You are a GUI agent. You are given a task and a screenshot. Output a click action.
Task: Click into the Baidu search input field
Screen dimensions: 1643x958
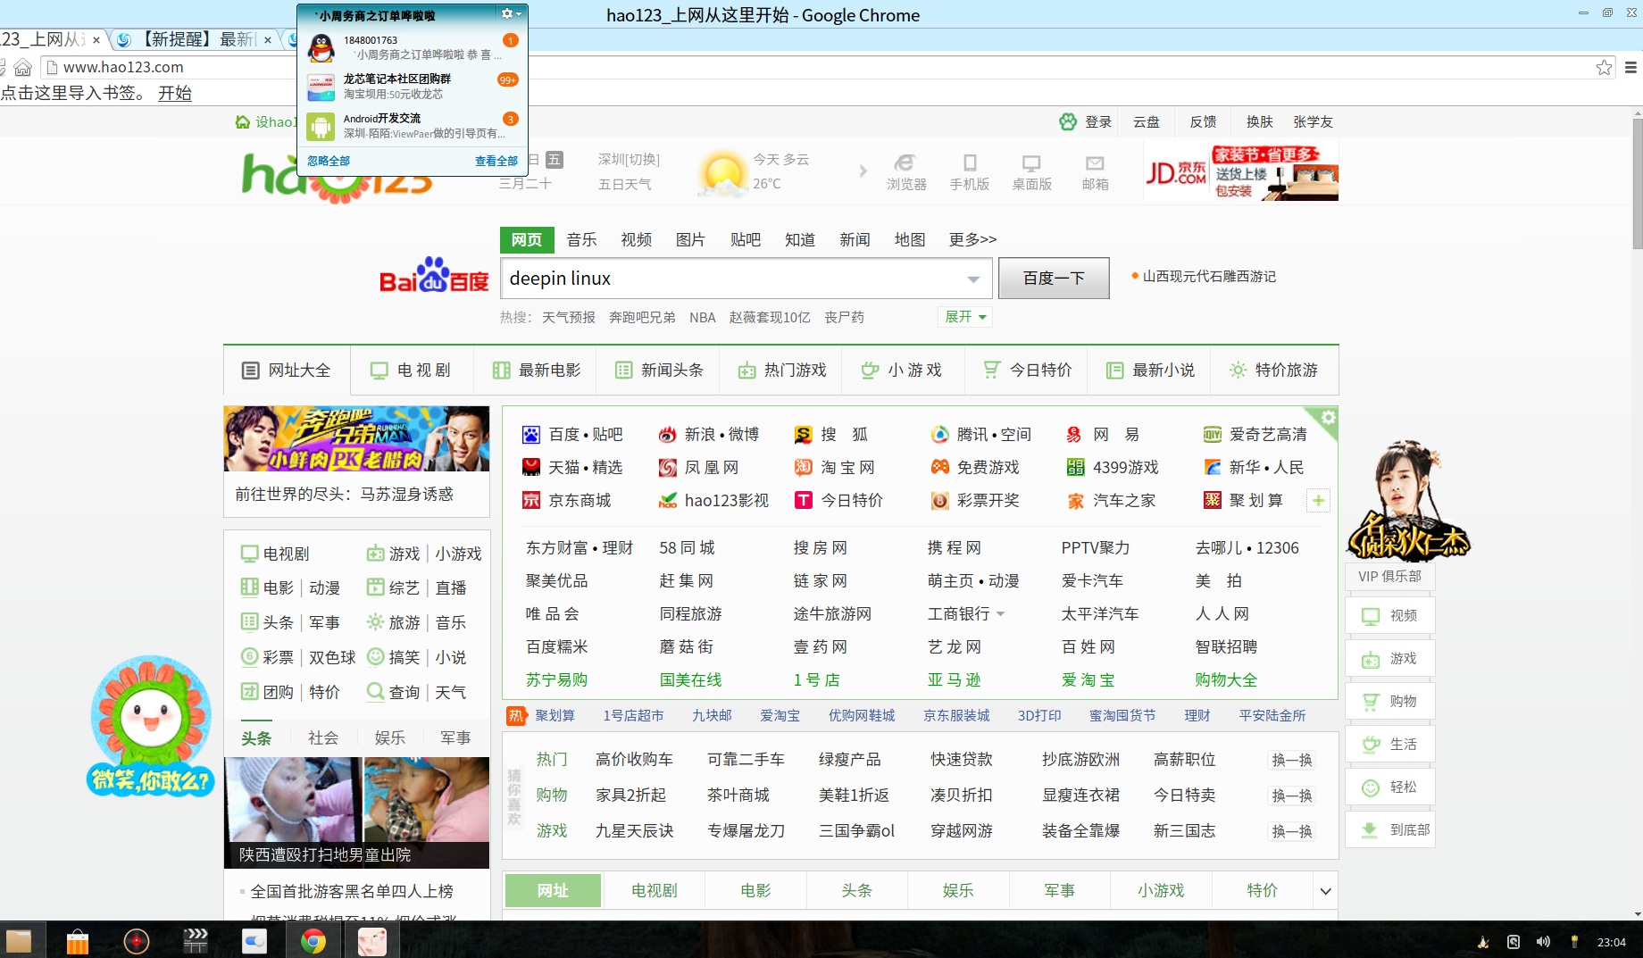732,279
